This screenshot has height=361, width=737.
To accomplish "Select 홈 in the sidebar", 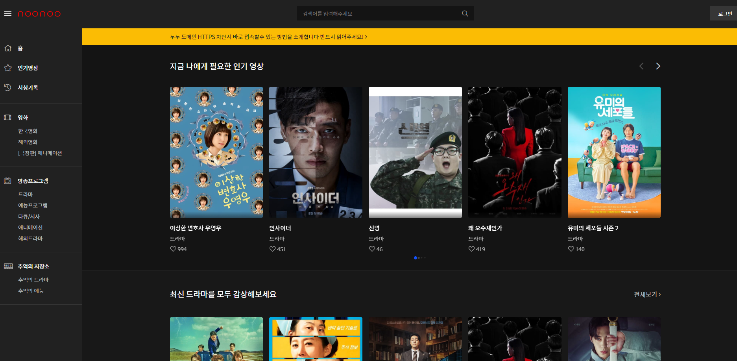I will tap(20, 48).
